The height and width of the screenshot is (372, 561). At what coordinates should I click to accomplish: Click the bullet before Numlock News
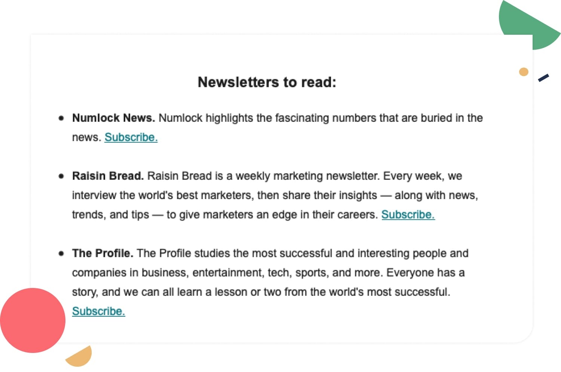pos(61,118)
